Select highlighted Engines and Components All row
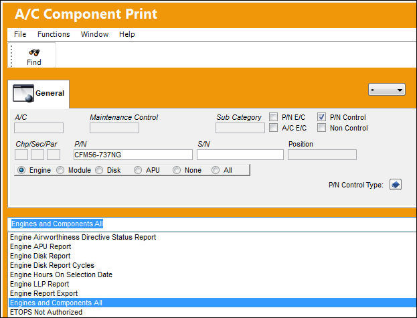417x318 pixels. coord(212,303)
